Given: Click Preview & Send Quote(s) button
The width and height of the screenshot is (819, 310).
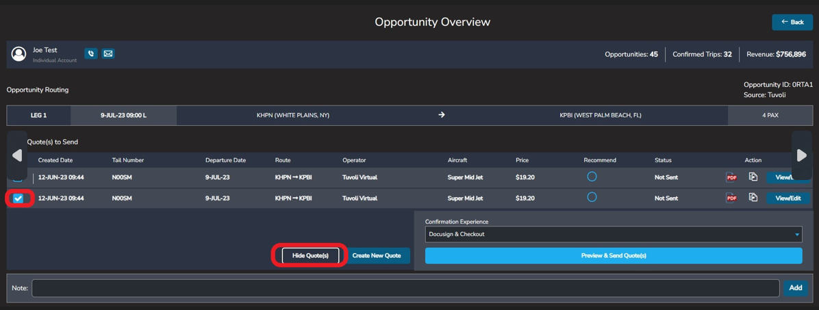Looking at the screenshot, I should [x=613, y=255].
